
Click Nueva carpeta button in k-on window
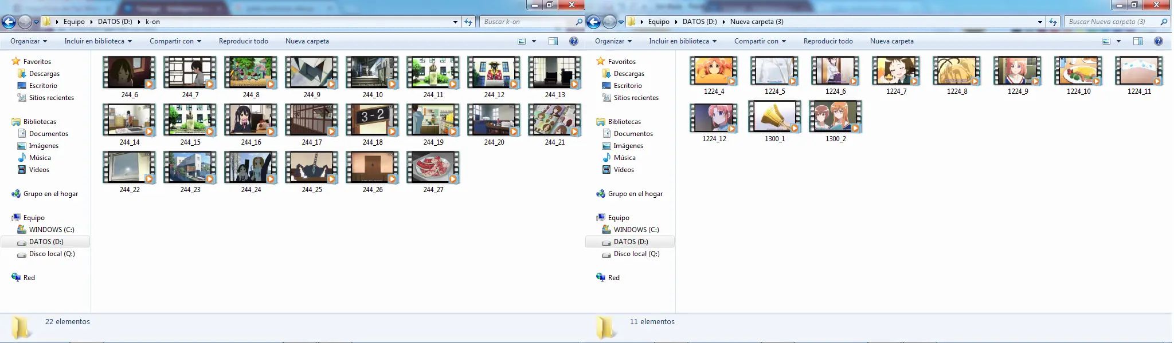coord(307,41)
